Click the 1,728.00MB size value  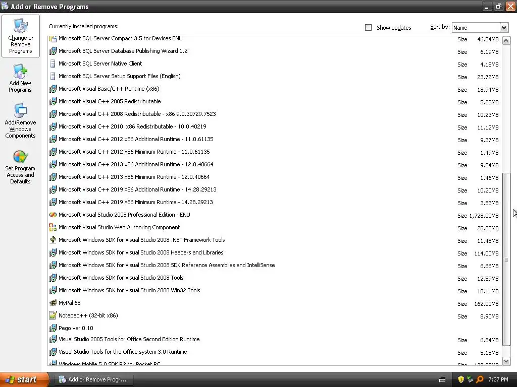pyautogui.click(x=484, y=216)
